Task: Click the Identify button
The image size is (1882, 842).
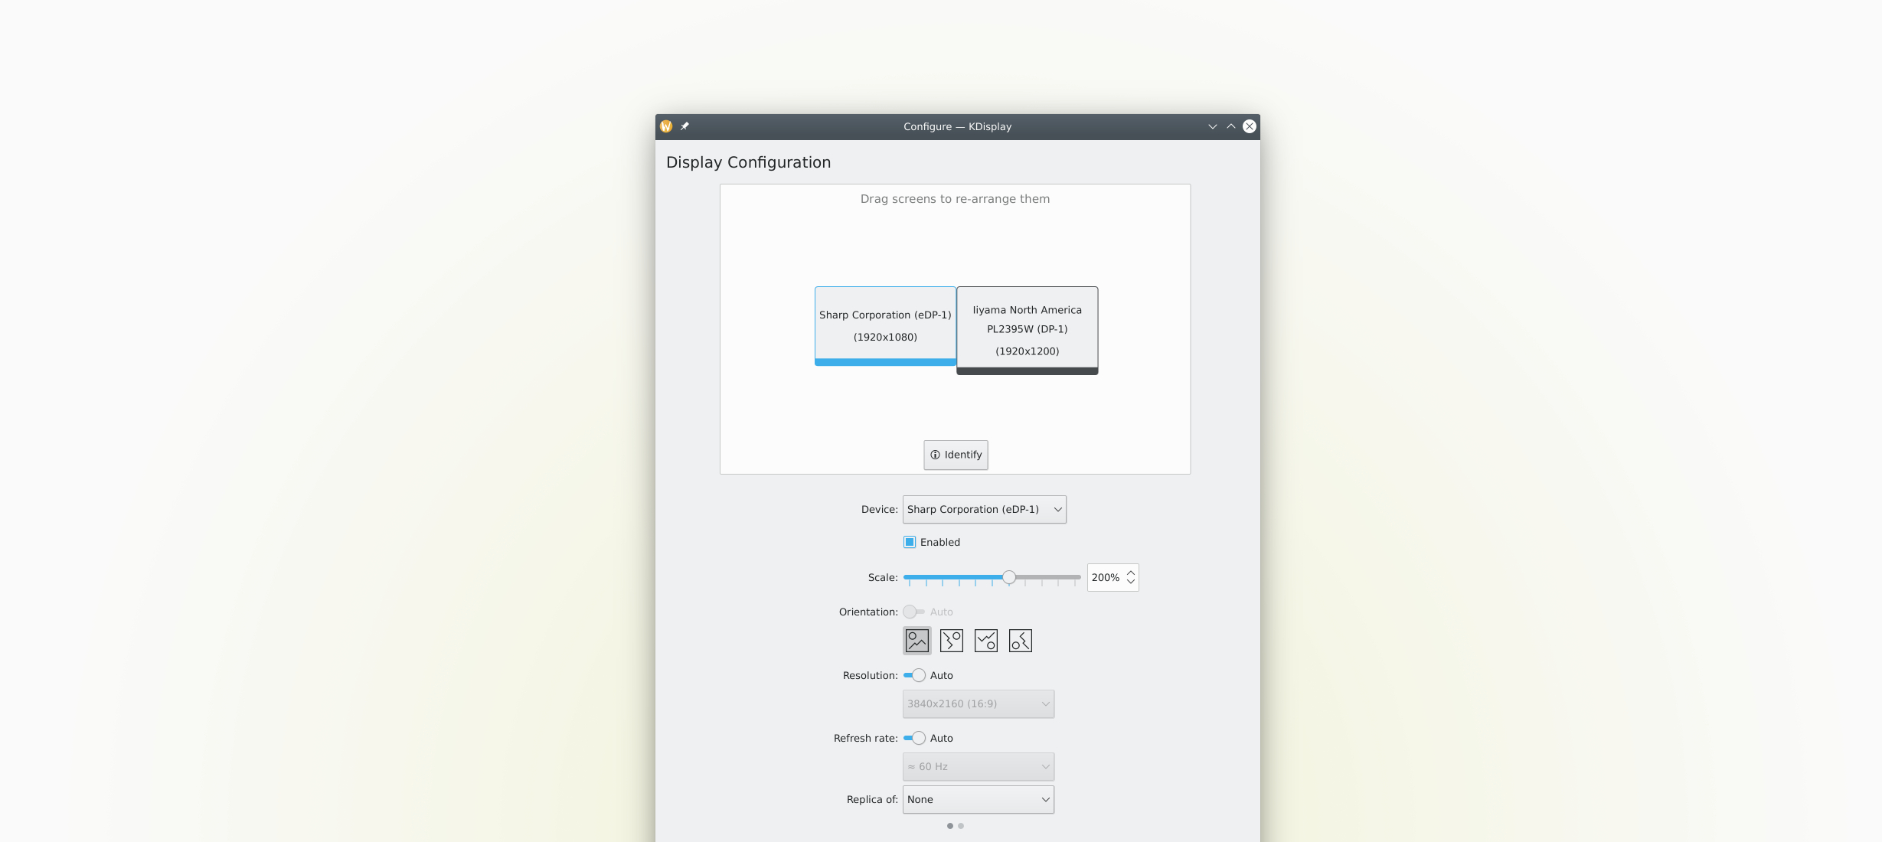Action: [x=956, y=455]
